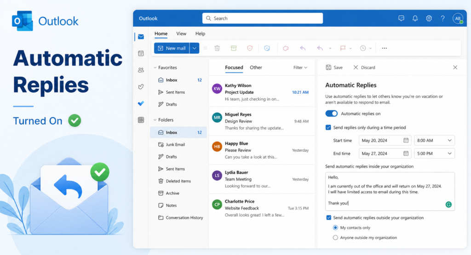Select the Focused inbox tab
471x255 pixels.
(x=234, y=68)
